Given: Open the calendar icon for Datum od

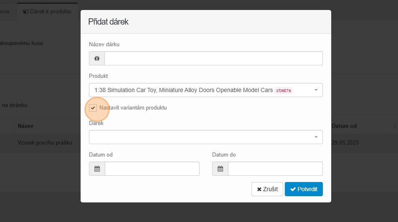Looking at the screenshot, I should [97, 169].
